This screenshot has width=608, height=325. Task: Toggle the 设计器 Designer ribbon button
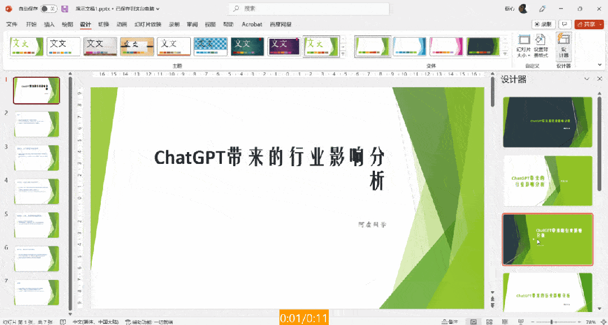[564, 46]
